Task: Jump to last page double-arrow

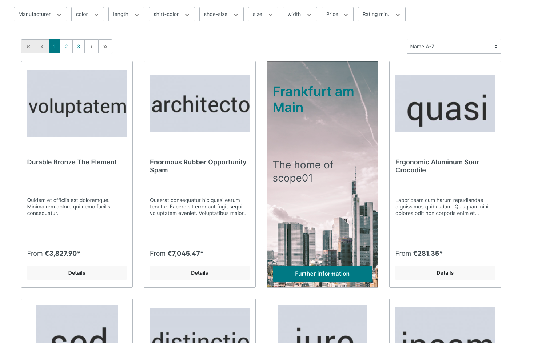Action: 105,47
